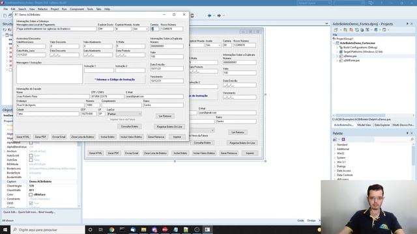Click the Imprimir button in the front window
Viewport: 417px width, 234px height.
[x=177, y=137]
